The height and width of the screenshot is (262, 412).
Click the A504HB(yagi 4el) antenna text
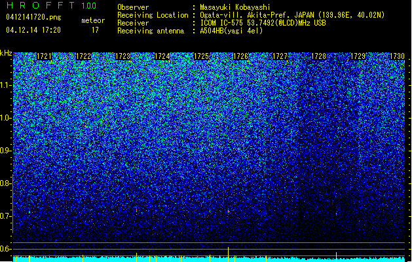[x=231, y=31]
